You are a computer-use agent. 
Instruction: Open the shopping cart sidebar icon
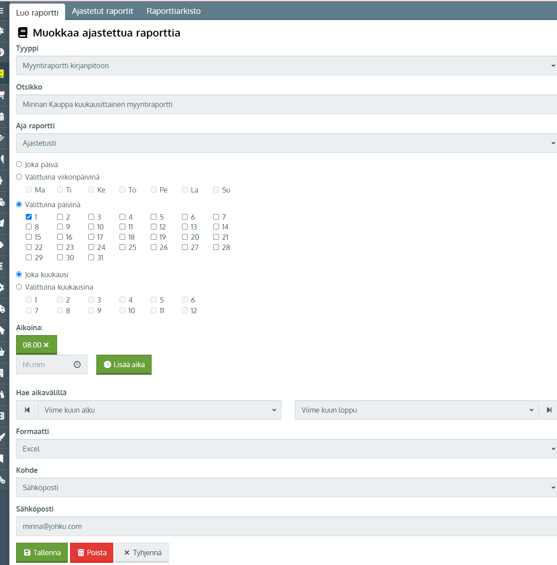[x=2, y=95]
